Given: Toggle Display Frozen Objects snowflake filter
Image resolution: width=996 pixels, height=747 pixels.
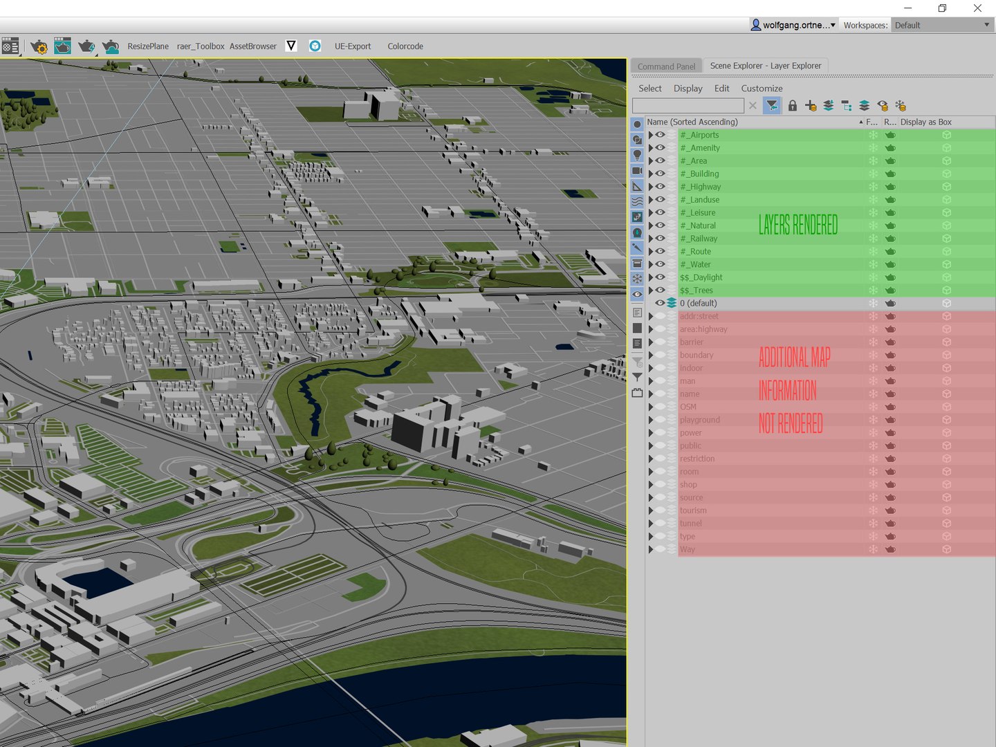Looking at the screenshot, I should [637, 279].
